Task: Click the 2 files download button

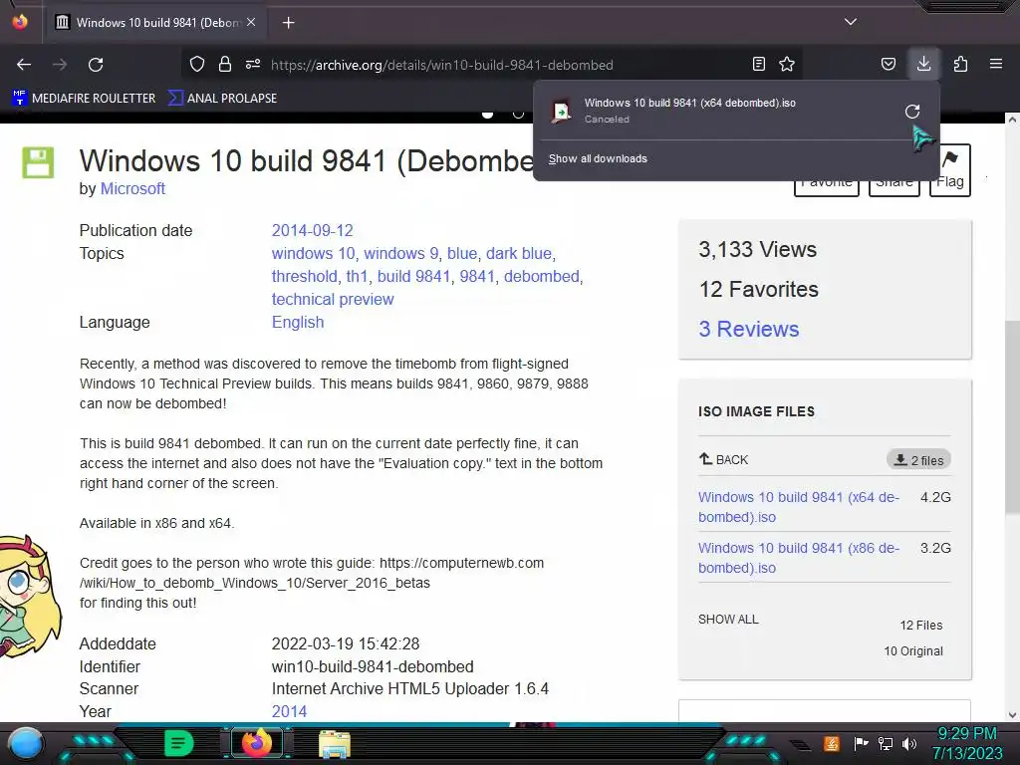Action: click(x=918, y=460)
